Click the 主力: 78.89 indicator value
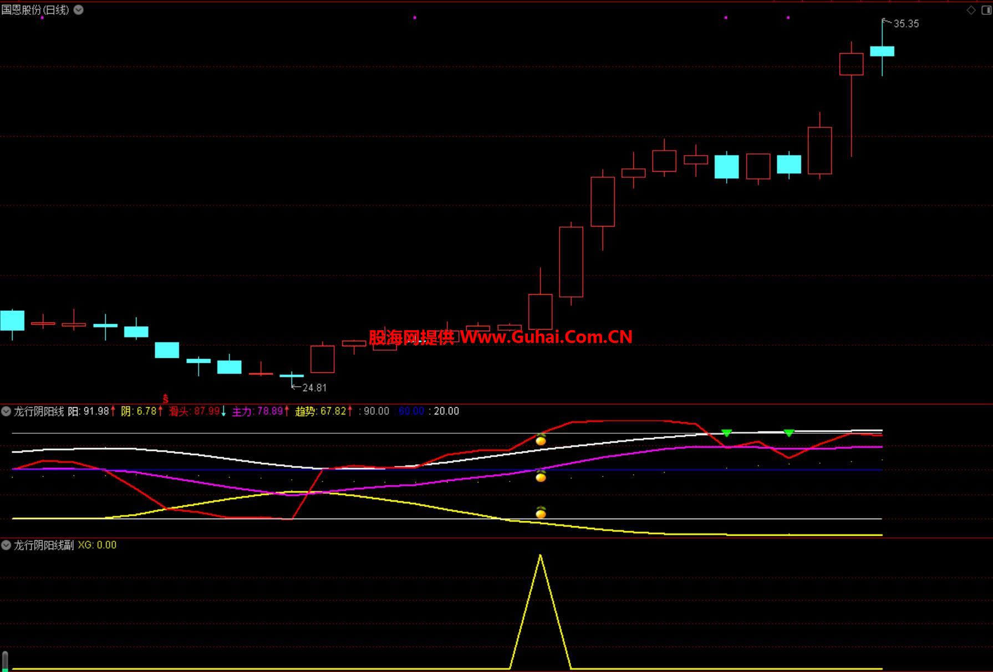The height and width of the screenshot is (672, 993). (x=257, y=411)
